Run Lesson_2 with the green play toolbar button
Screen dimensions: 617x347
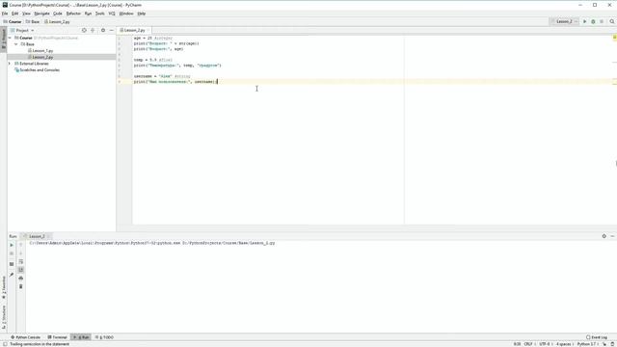pyautogui.click(x=585, y=21)
